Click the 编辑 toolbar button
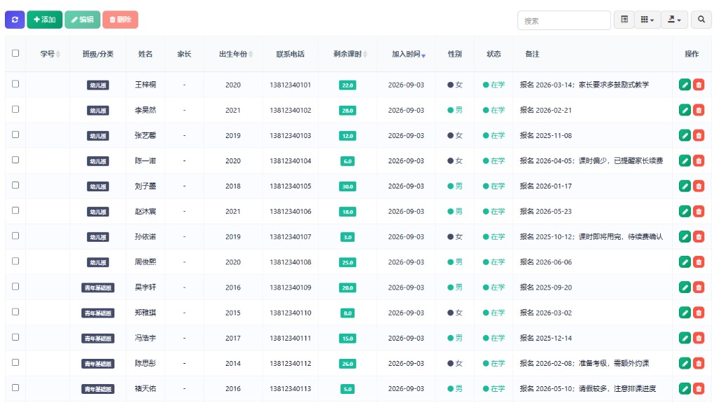The image size is (719, 403). pos(83,20)
